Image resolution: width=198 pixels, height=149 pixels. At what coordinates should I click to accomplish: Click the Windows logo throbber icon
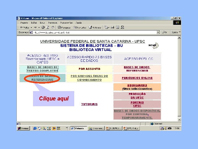tap(177, 23)
